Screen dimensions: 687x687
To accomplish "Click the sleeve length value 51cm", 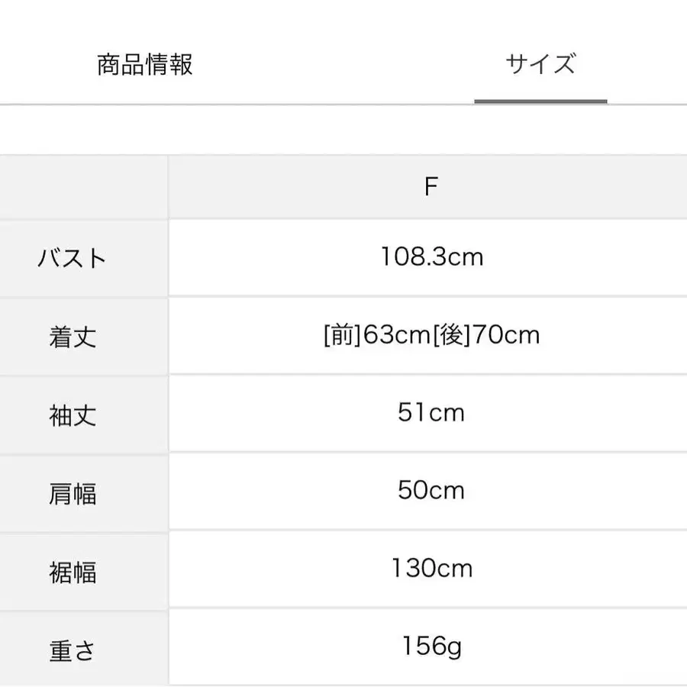I will [x=431, y=412].
